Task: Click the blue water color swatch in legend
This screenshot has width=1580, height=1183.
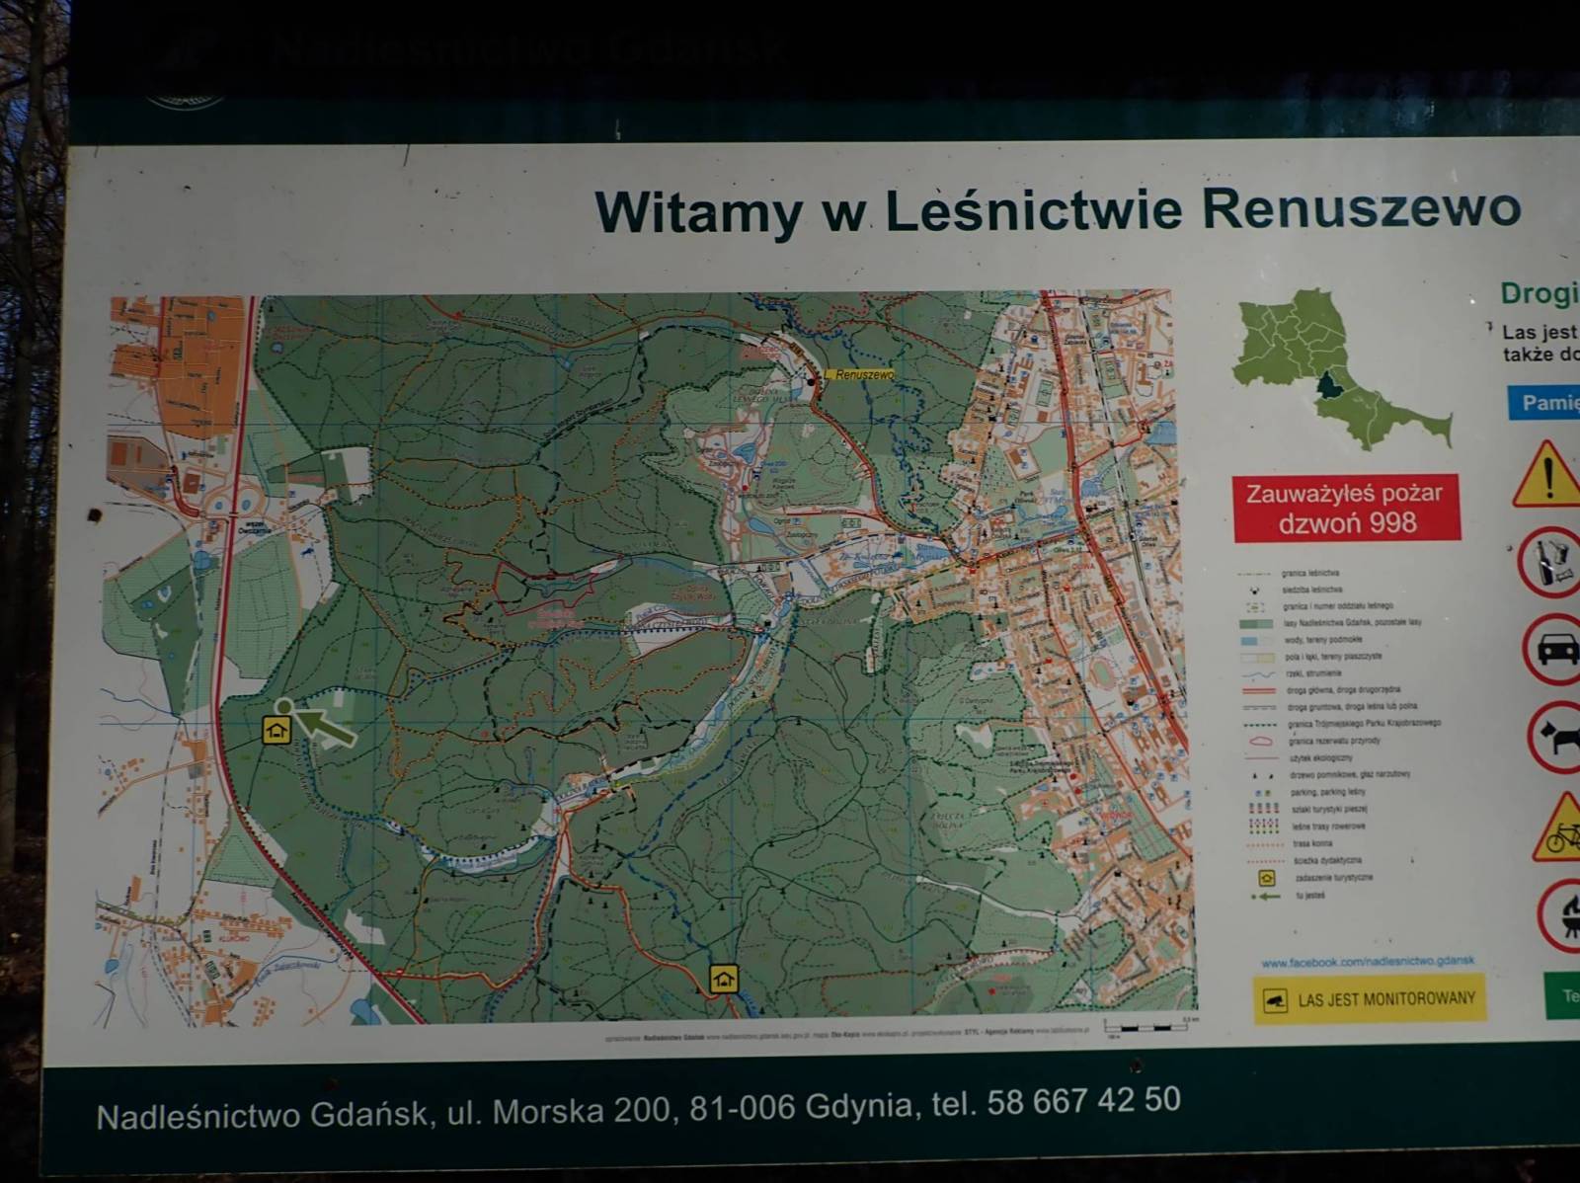Action: [1255, 640]
